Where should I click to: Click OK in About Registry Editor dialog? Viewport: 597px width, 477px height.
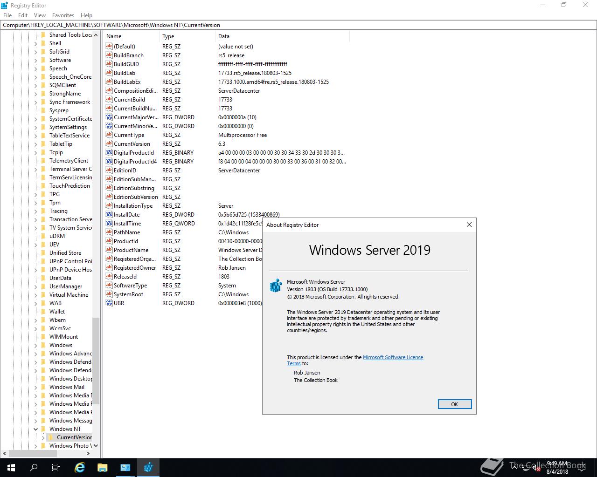point(455,404)
